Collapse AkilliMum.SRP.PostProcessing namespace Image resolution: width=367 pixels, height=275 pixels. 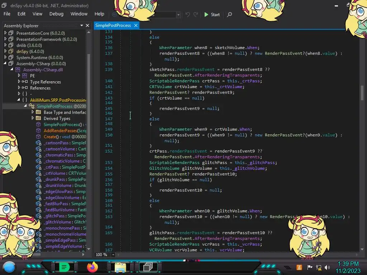(x=19, y=100)
